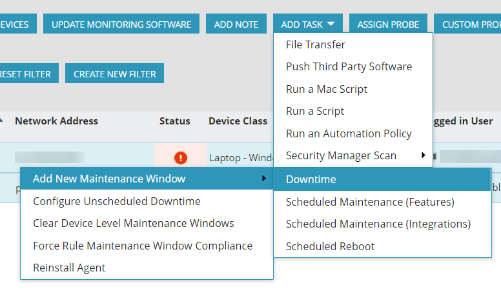Choose Reinstall Agent from context menu
This screenshot has height=294, width=501.
point(69,268)
